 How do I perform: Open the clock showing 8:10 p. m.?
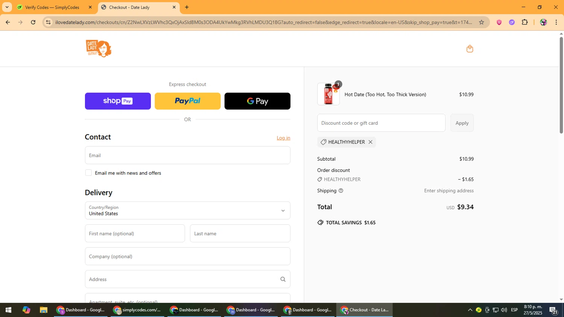click(x=533, y=310)
